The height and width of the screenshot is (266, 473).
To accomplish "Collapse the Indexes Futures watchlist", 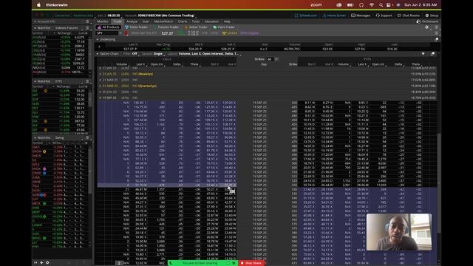I will (35, 28).
